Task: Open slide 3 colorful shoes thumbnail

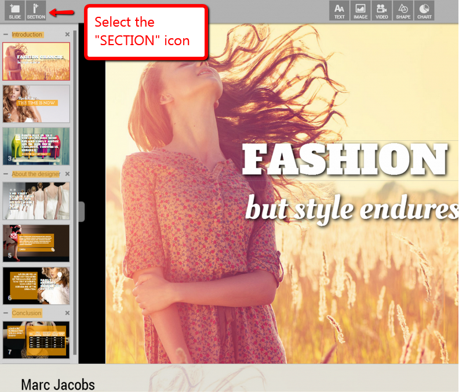Action: click(x=36, y=146)
